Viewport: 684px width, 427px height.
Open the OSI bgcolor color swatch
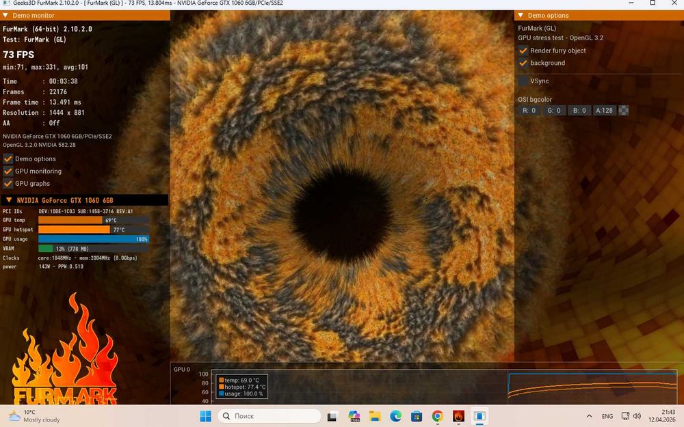tap(623, 111)
